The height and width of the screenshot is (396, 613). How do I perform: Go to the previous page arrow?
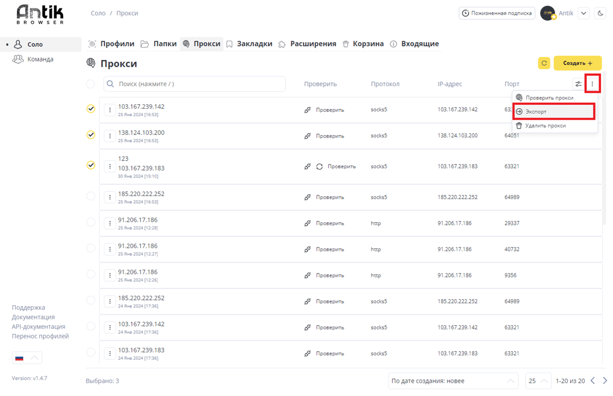pos(593,381)
